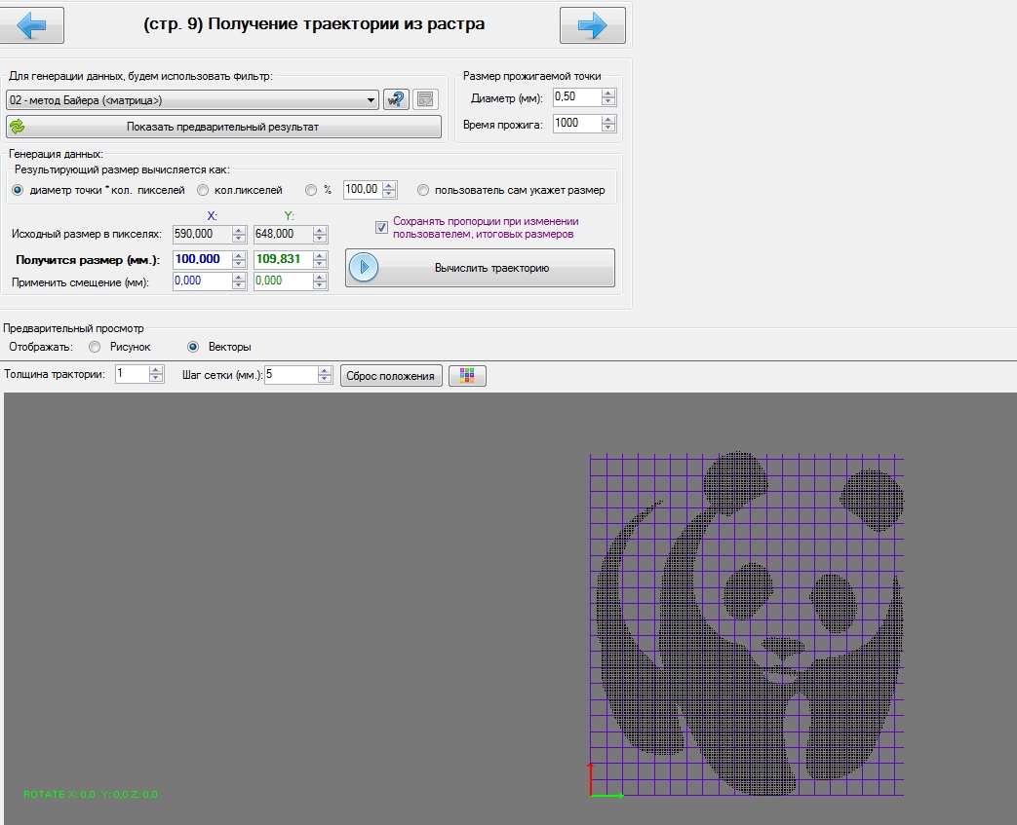Select Векторы display mode radio

[x=193, y=347]
